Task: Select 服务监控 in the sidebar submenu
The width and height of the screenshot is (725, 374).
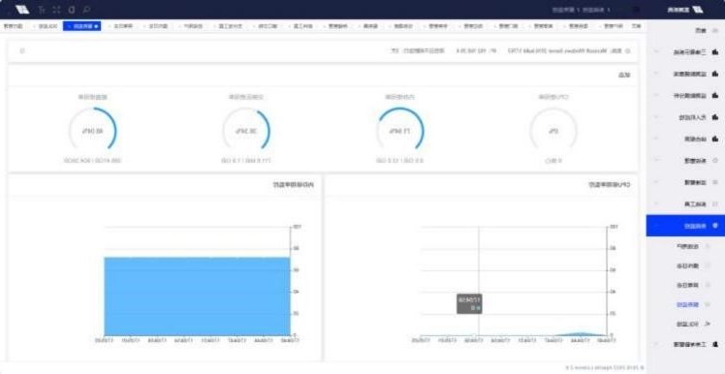Action: click(x=686, y=304)
